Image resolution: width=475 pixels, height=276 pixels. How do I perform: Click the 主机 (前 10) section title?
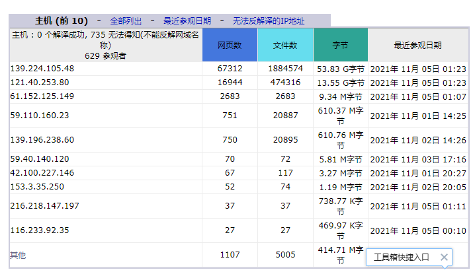61,21
